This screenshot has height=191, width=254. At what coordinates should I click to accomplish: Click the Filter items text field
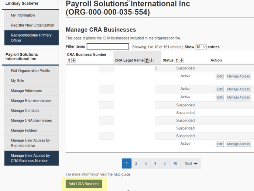pos(107,47)
